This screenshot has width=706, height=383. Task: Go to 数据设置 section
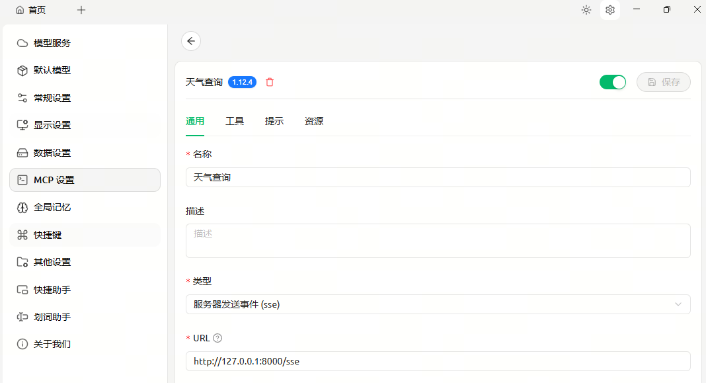[52, 152]
